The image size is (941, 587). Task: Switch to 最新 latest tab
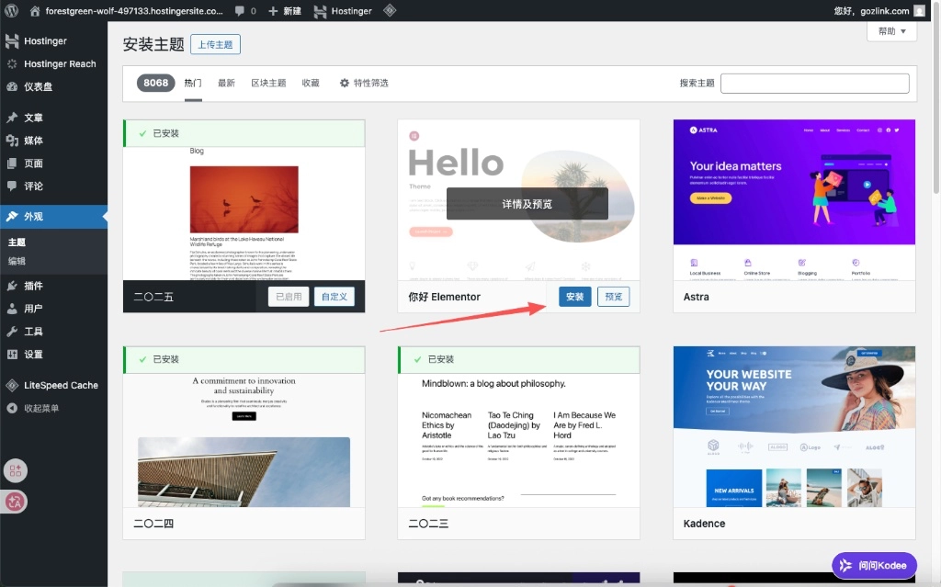(x=226, y=83)
